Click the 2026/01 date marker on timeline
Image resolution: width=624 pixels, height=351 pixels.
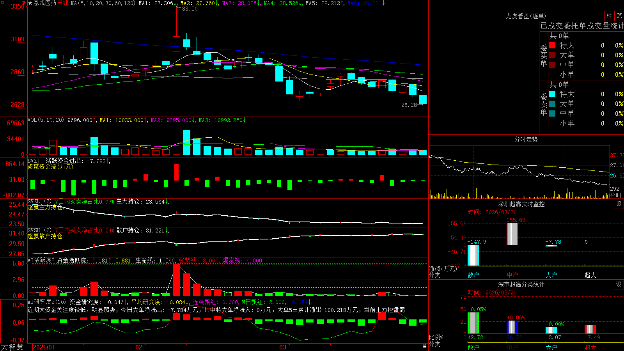pos(44,347)
